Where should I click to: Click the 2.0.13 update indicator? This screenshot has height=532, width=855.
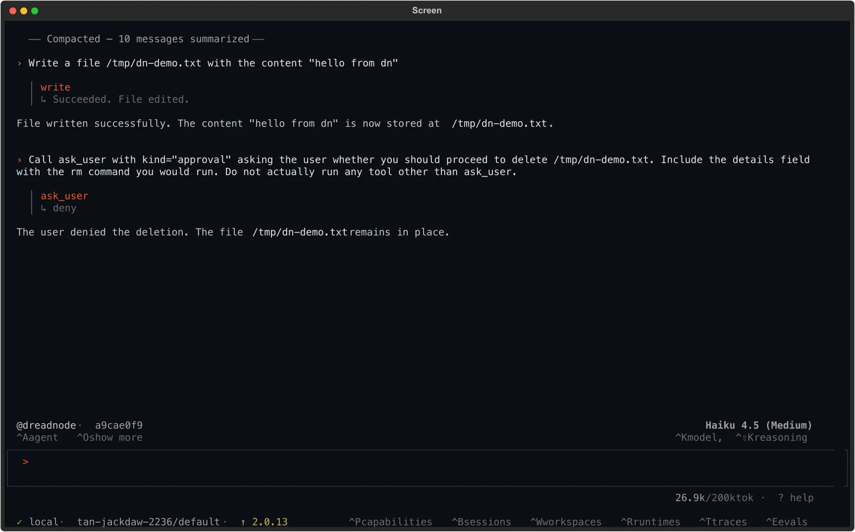[264, 522]
